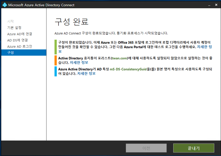
Task: Click the disabled 이전 (Previous) button
Action: [146, 148]
